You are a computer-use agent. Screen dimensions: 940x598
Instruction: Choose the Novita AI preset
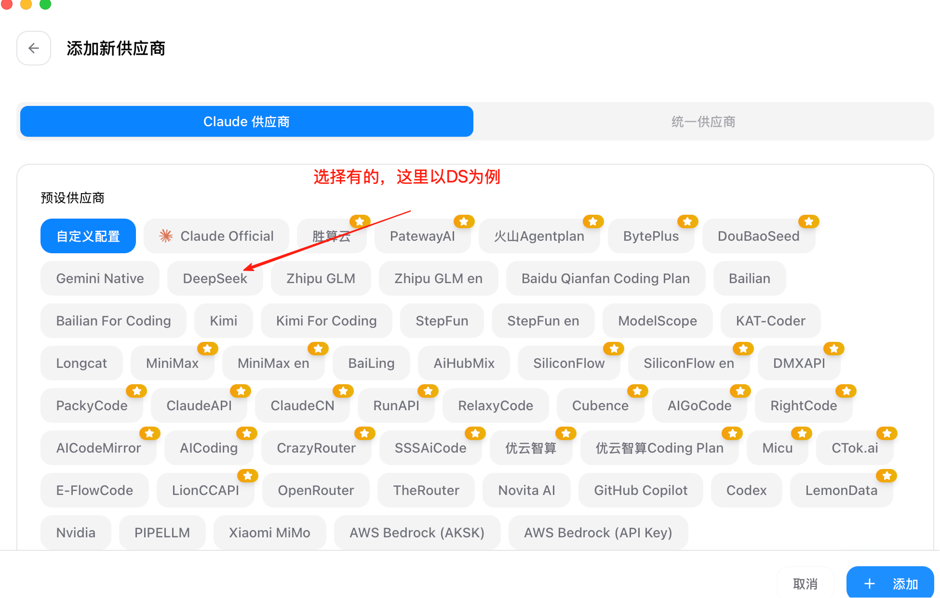tap(526, 490)
